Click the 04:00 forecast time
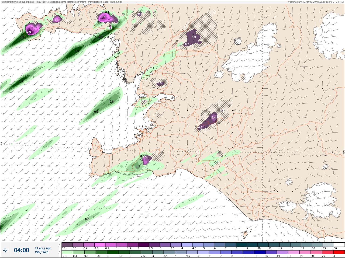Viewport: 345px width, 258px height. 22,250
